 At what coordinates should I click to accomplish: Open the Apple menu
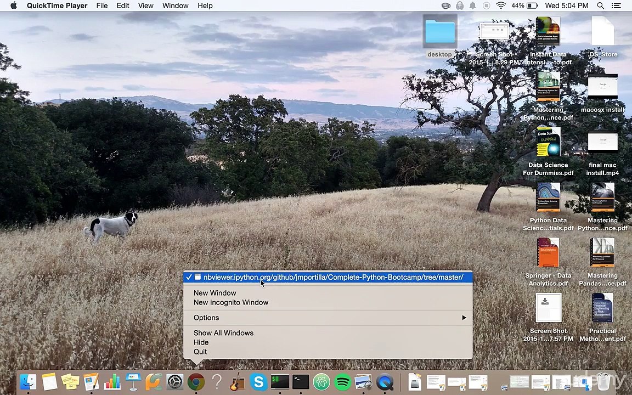[13, 5]
